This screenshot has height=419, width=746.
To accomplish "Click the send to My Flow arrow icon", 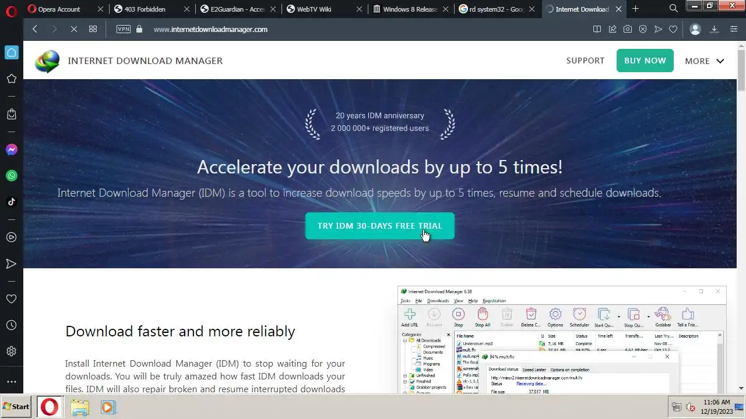I will point(657,29).
